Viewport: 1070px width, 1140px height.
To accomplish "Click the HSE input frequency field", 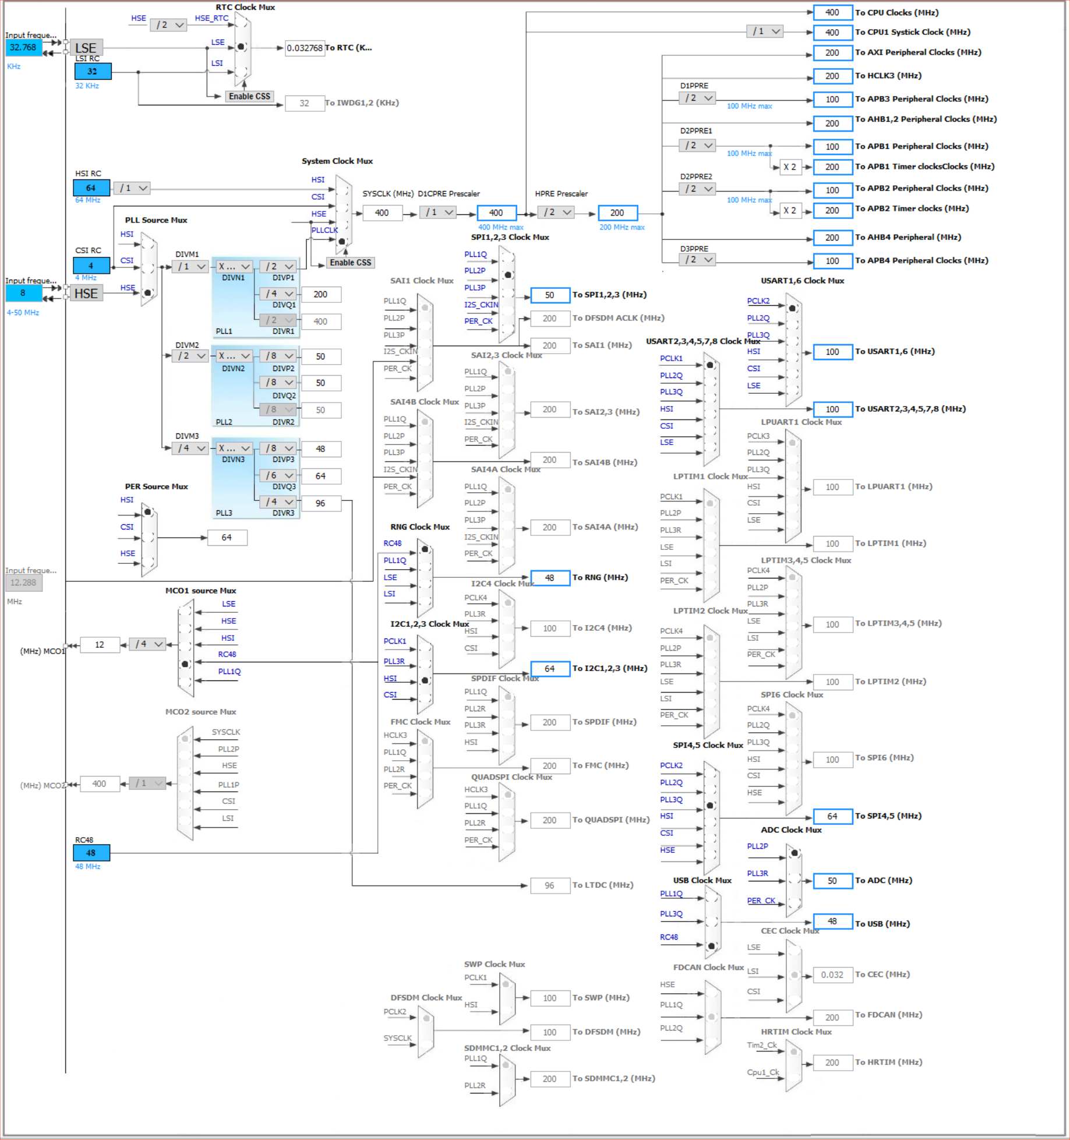I will tap(23, 293).
